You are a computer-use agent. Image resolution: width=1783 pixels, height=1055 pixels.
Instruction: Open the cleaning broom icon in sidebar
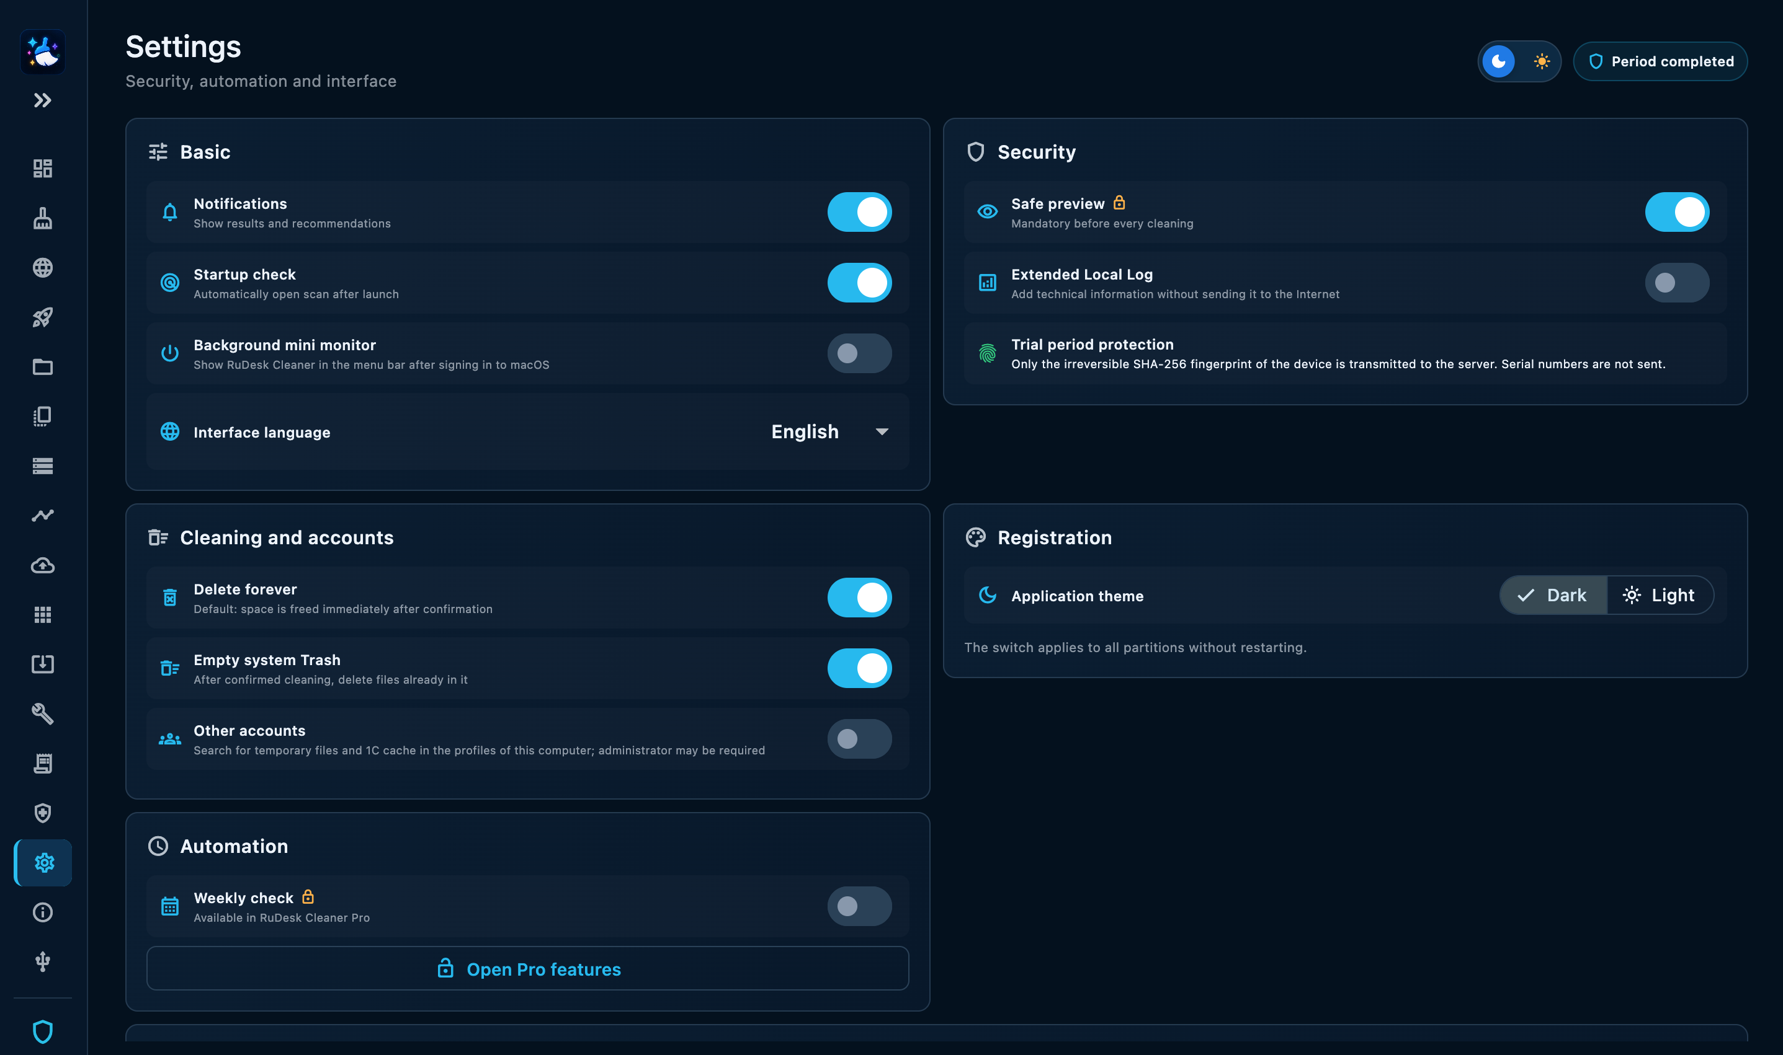coord(43,218)
